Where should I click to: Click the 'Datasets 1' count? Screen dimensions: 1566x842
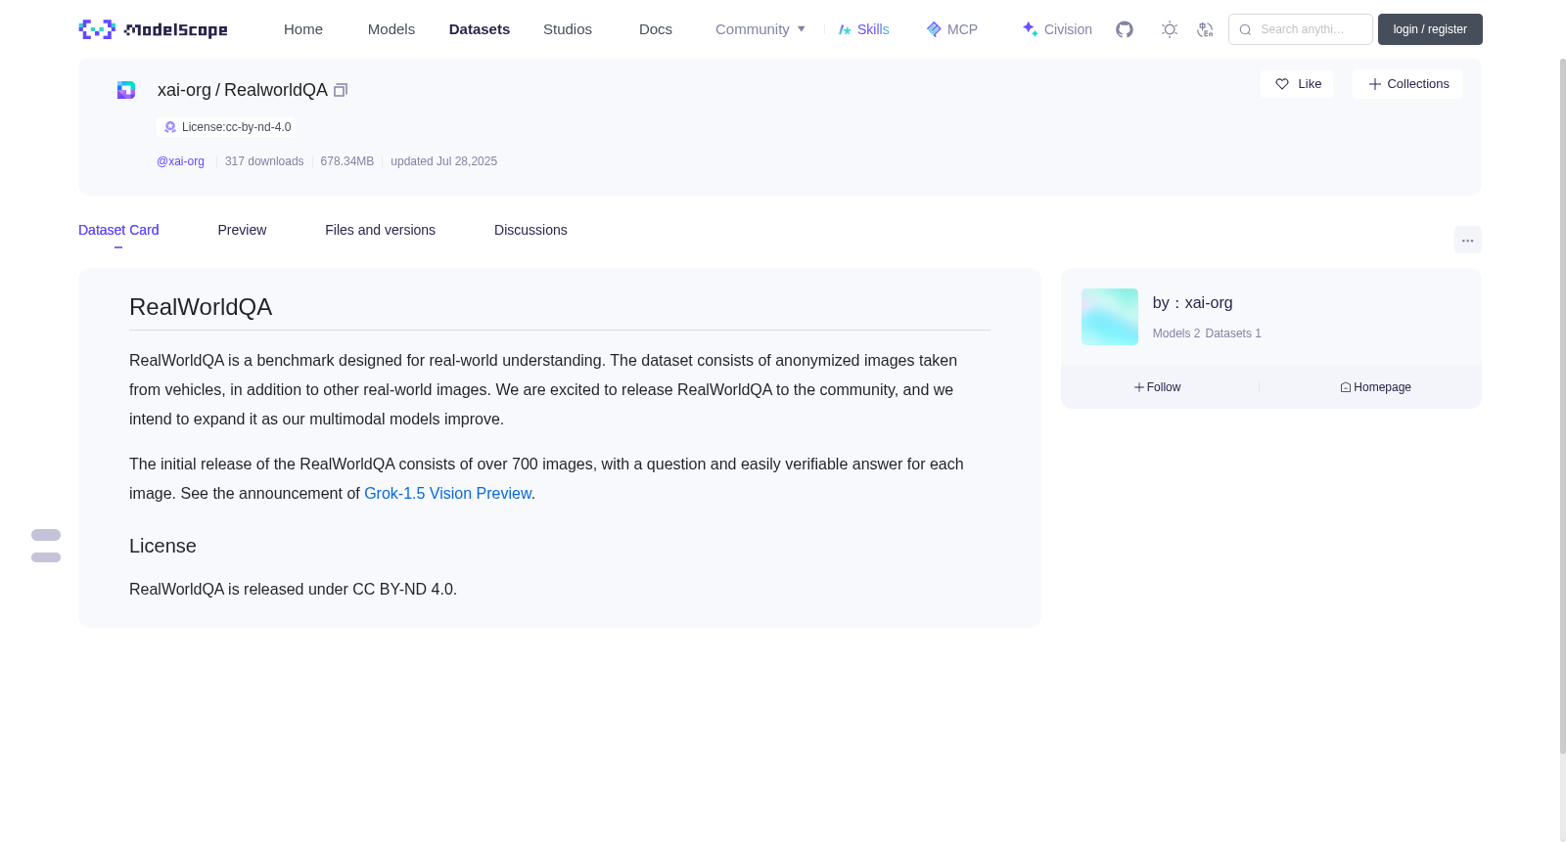pyautogui.click(x=1233, y=333)
